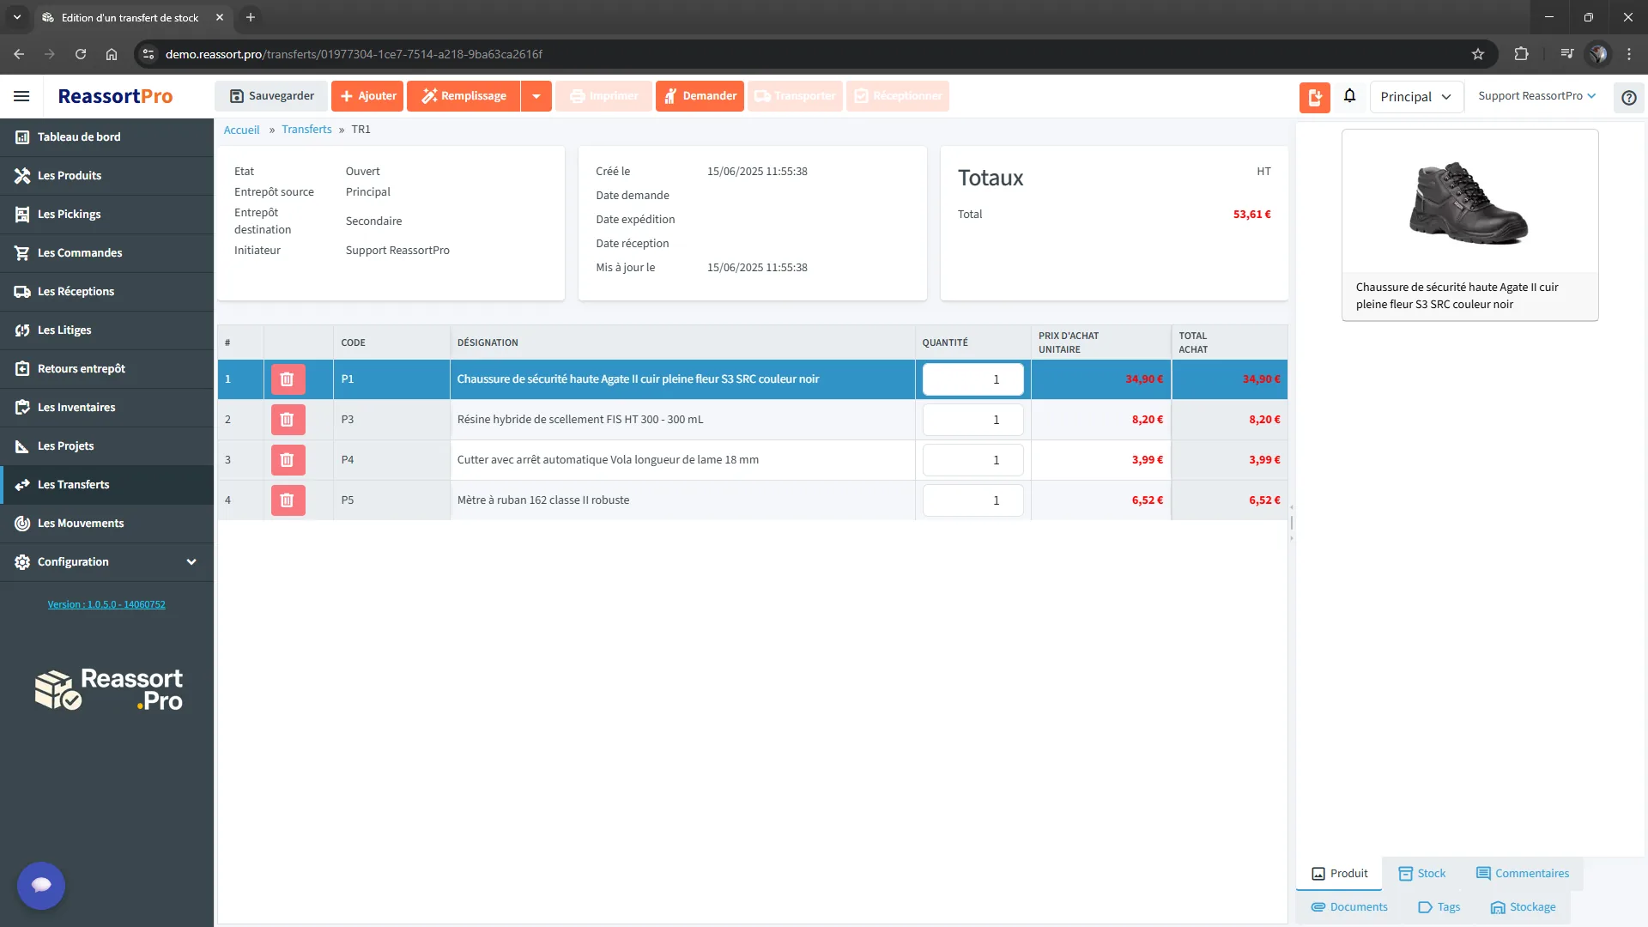Viewport: 1648px width, 927px height.
Task: Click the Remplissage button
Action: click(x=463, y=96)
